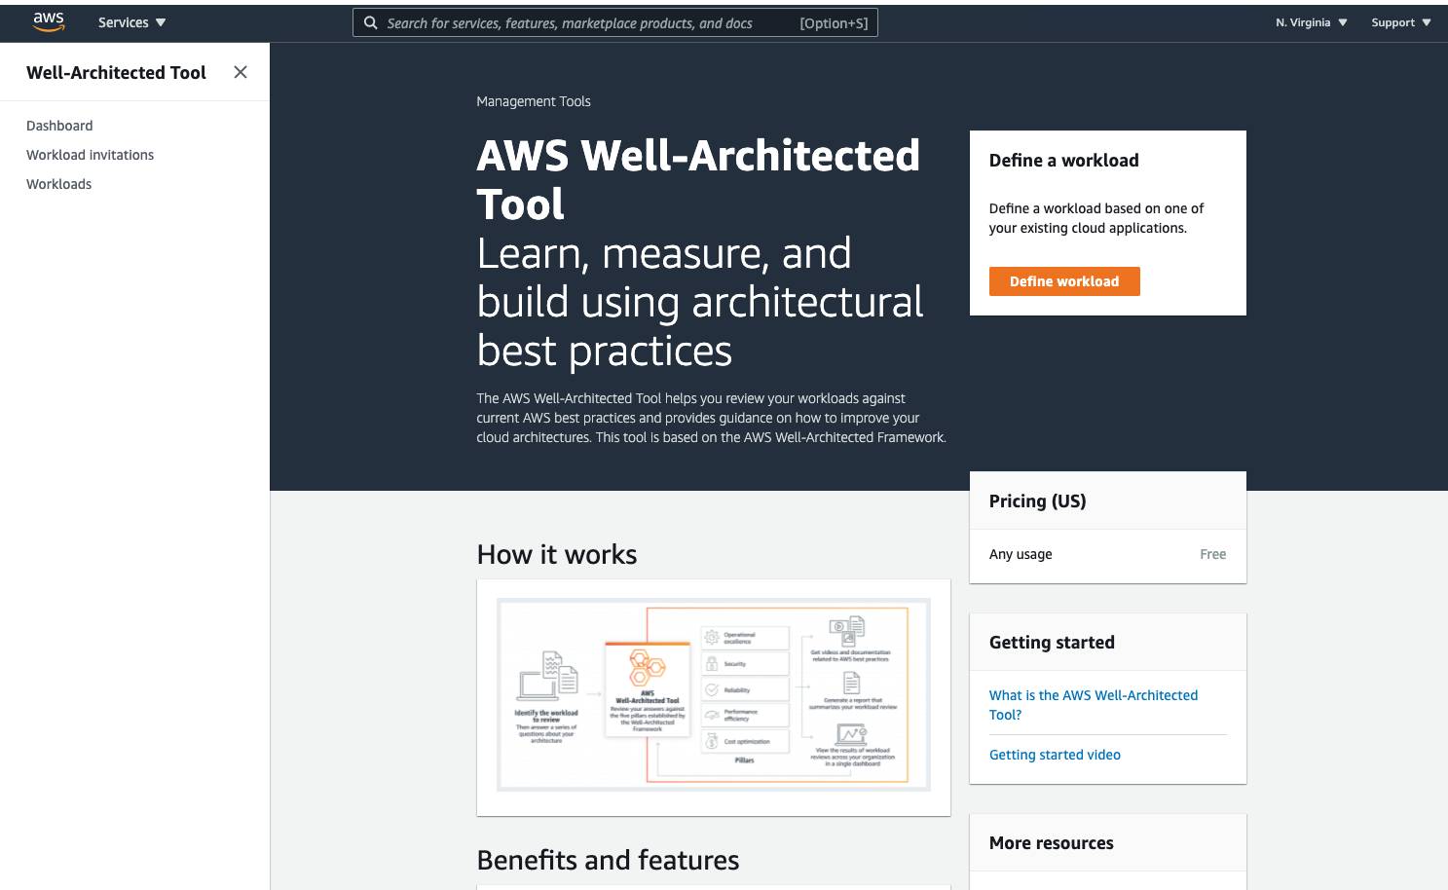
Task: Focus the AWS services search field
Action: pos(614,22)
